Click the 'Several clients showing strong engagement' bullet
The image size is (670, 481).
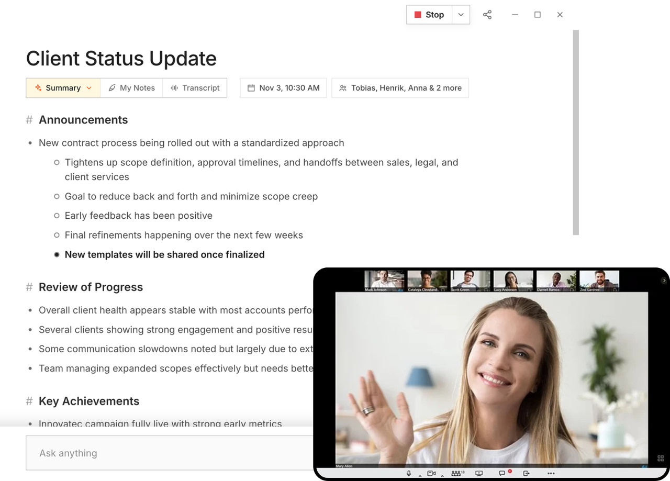[176, 330]
